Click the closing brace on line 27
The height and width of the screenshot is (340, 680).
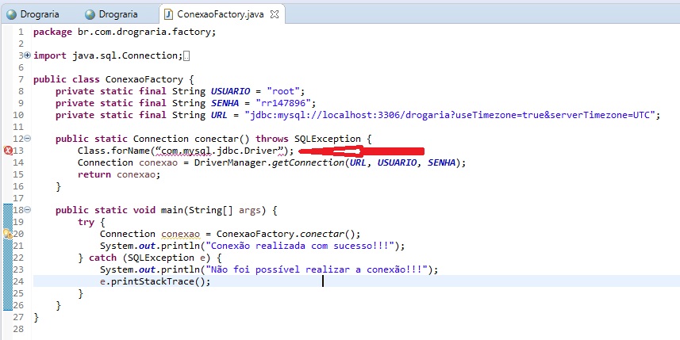pos(36,318)
